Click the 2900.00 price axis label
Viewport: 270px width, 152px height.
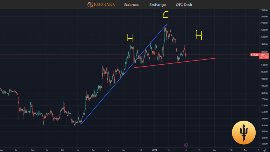tap(264, 10)
